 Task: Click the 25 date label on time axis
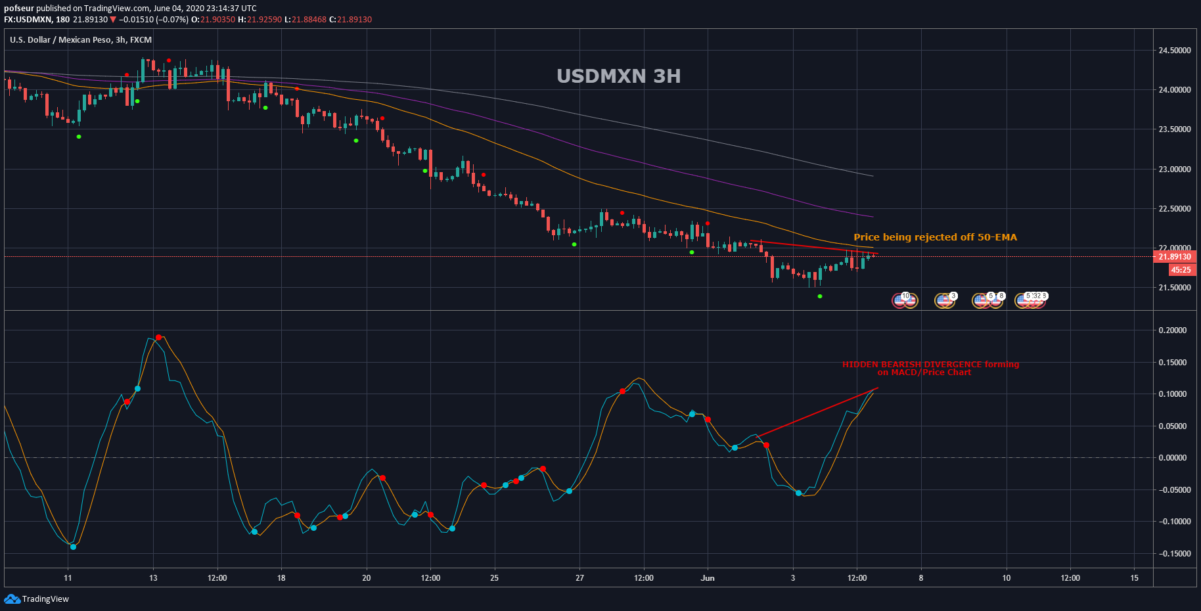[x=494, y=578]
